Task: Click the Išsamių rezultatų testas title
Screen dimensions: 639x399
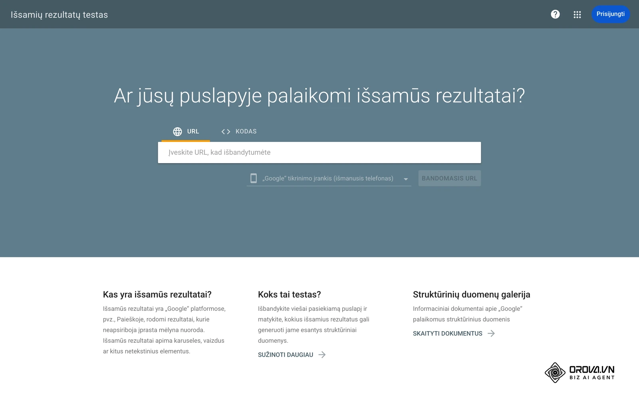Action: pos(59,15)
